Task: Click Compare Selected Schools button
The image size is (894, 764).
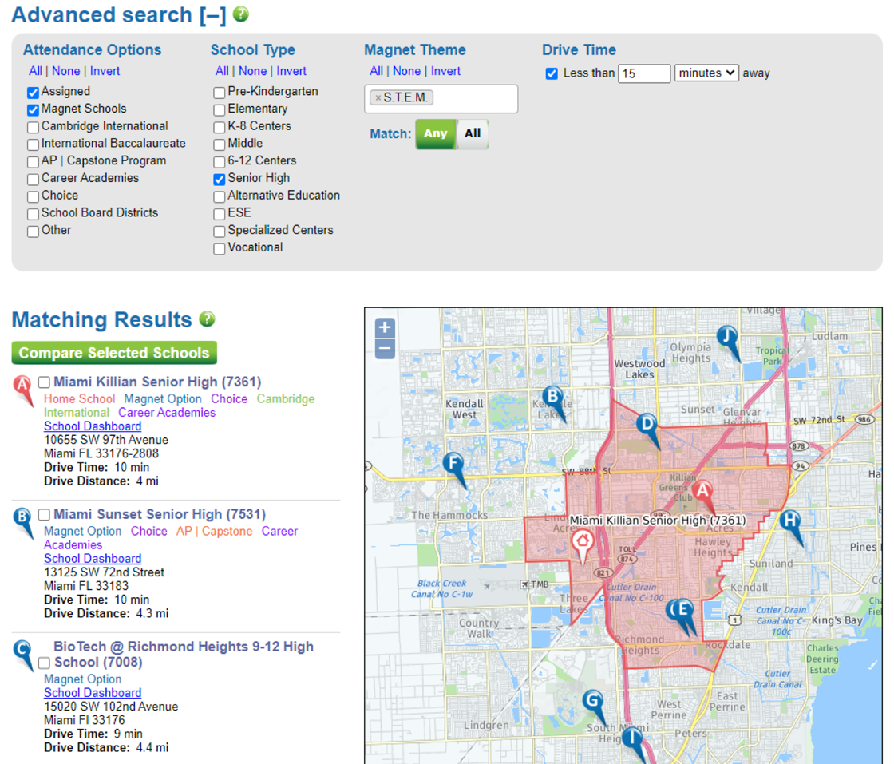Action: pyautogui.click(x=114, y=353)
